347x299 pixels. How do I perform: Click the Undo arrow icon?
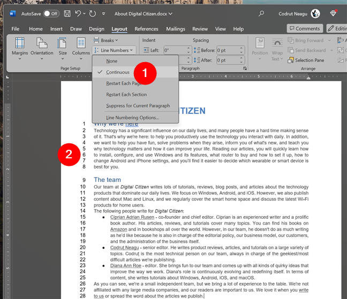pyautogui.click(x=78, y=13)
